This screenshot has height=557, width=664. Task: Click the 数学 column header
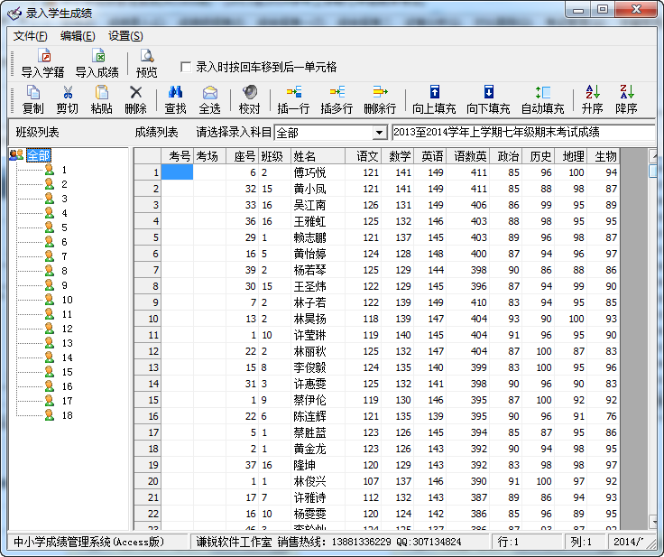(398, 156)
